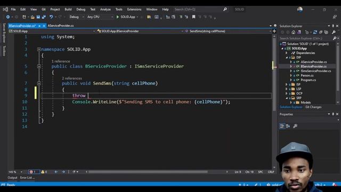Expand the Dependencies node
The width and height of the screenshot is (341, 192).
(x=287, y=53)
